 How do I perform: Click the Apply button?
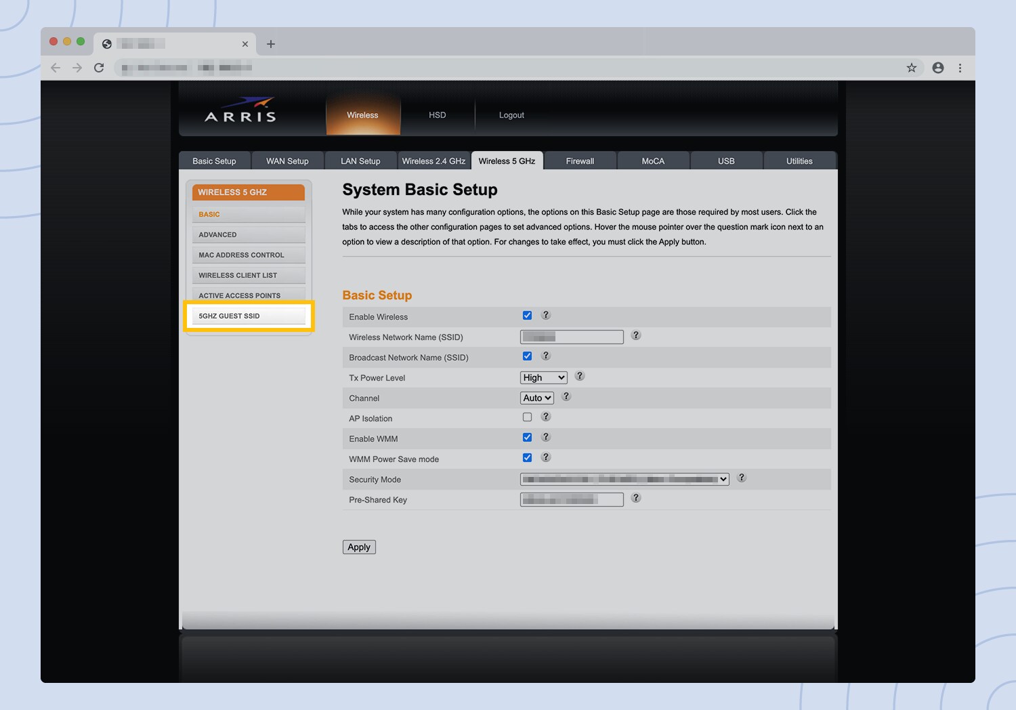point(359,547)
